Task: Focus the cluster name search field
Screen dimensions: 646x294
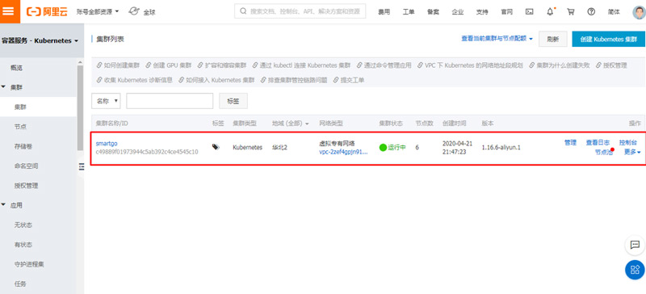Action: (170, 101)
